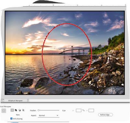Click the zoom percentage field in the status bar
Screen dimensions: 130x123
(x=2, y=101)
